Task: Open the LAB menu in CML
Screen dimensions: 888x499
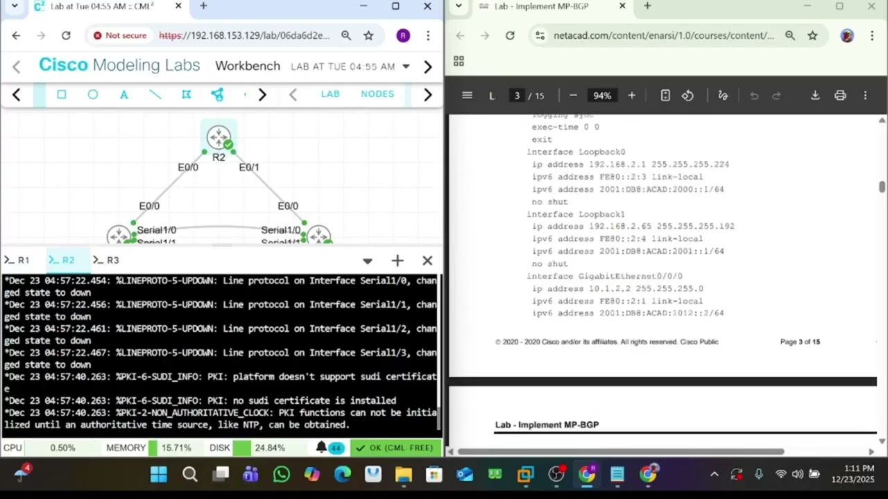Action: coord(330,94)
